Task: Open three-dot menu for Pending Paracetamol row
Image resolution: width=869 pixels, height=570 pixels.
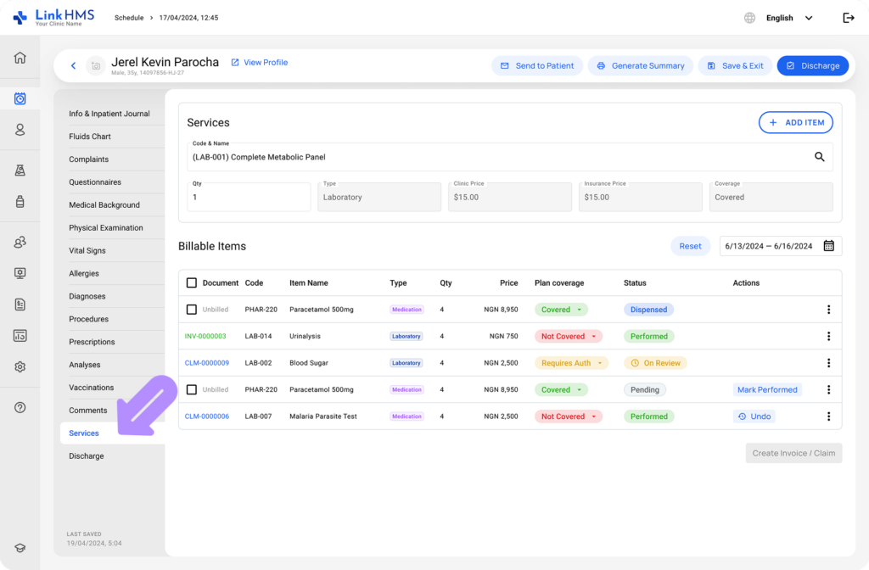Action: click(x=828, y=389)
